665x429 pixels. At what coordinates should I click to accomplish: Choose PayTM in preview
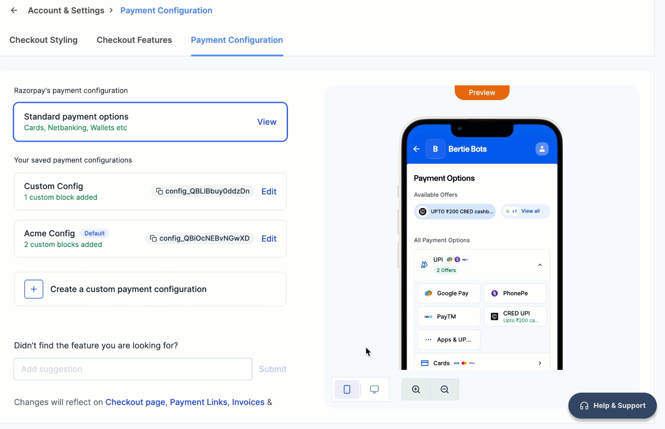point(449,317)
